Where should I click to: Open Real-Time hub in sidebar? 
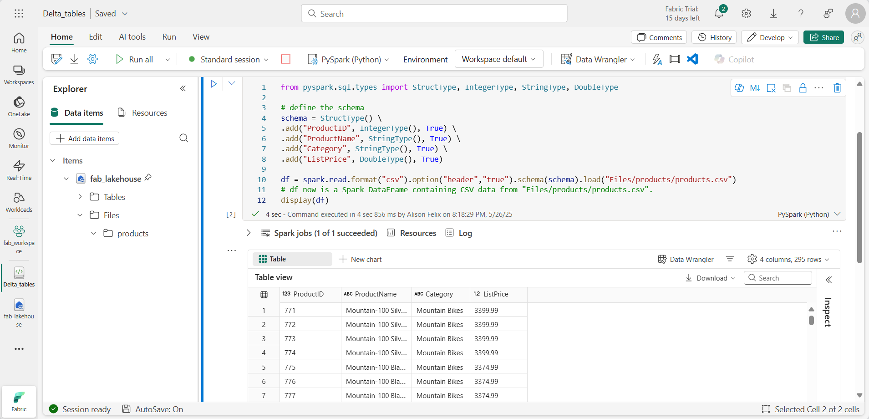click(19, 170)
